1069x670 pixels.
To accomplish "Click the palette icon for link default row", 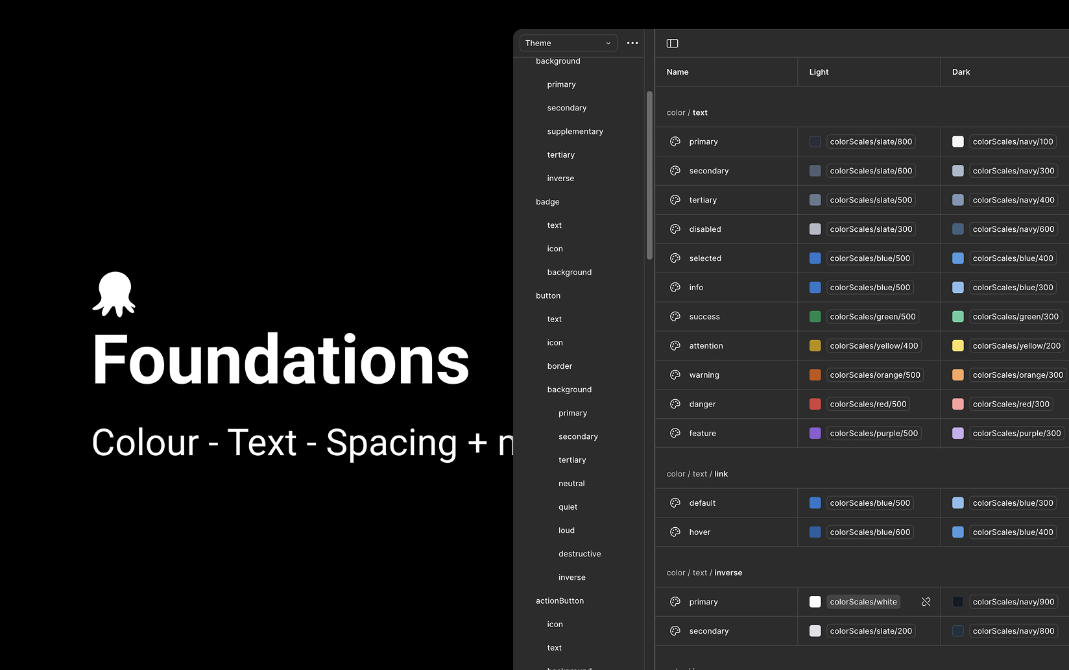I will [x=675, y=503].
